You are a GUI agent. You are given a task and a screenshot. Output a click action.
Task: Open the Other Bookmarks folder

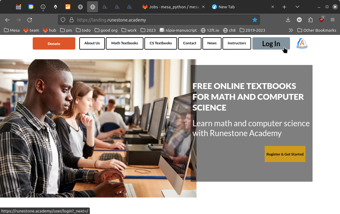(317, 30)
